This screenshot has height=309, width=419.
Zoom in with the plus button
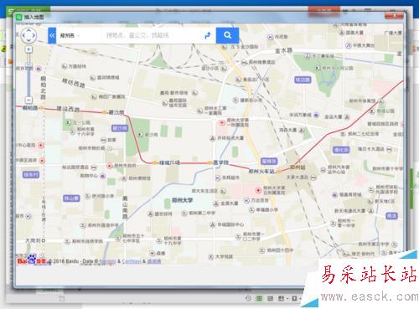[28, 49]
